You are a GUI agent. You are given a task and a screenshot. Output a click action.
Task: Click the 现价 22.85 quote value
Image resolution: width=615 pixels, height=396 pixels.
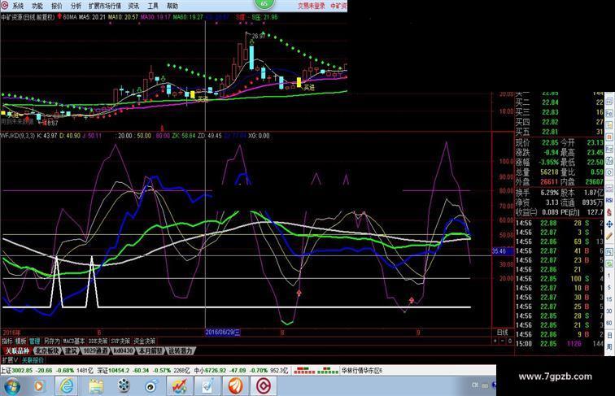point(549,142)
